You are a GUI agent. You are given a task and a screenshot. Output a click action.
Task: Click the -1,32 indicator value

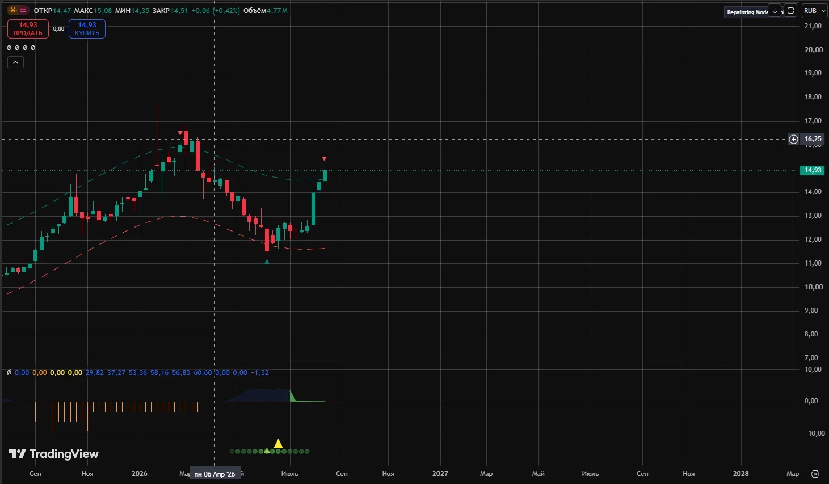[259, 373]
